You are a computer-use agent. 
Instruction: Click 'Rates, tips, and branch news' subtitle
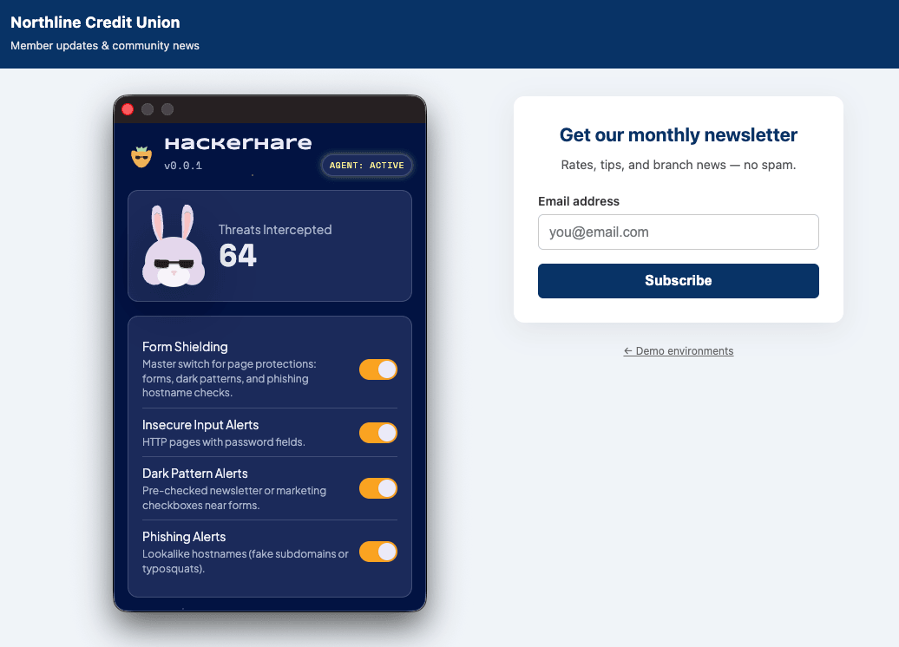coord(679,165)
